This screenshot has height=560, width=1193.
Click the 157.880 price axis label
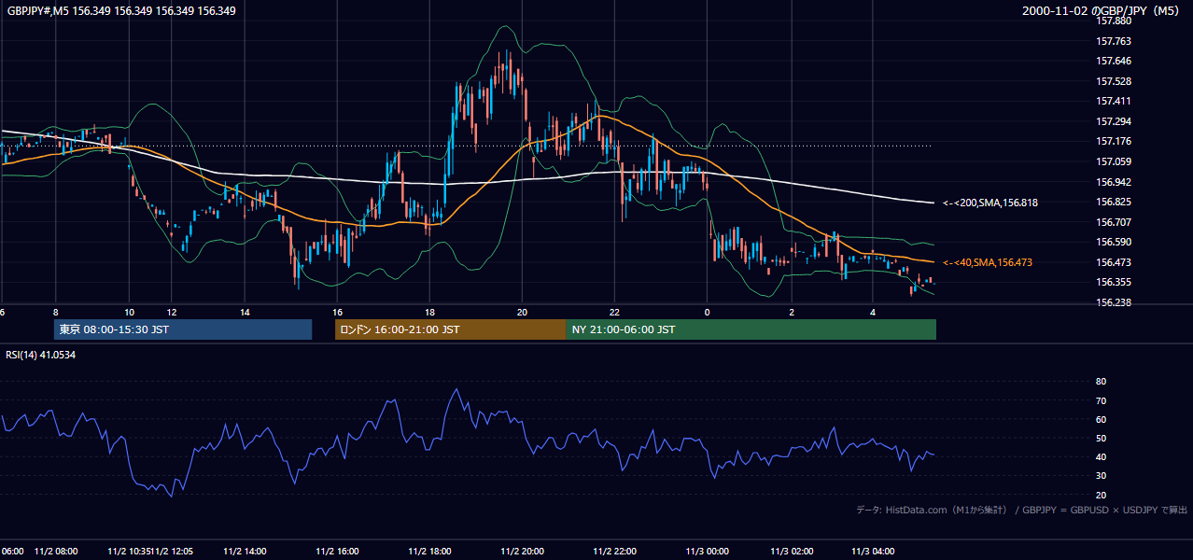(1113, 21)
